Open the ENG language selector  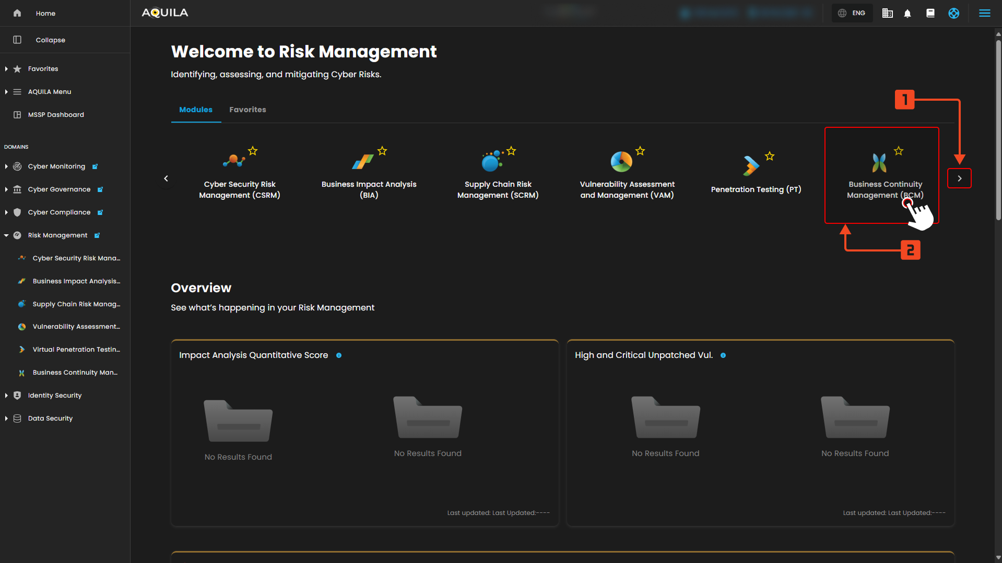coord(852,14)
